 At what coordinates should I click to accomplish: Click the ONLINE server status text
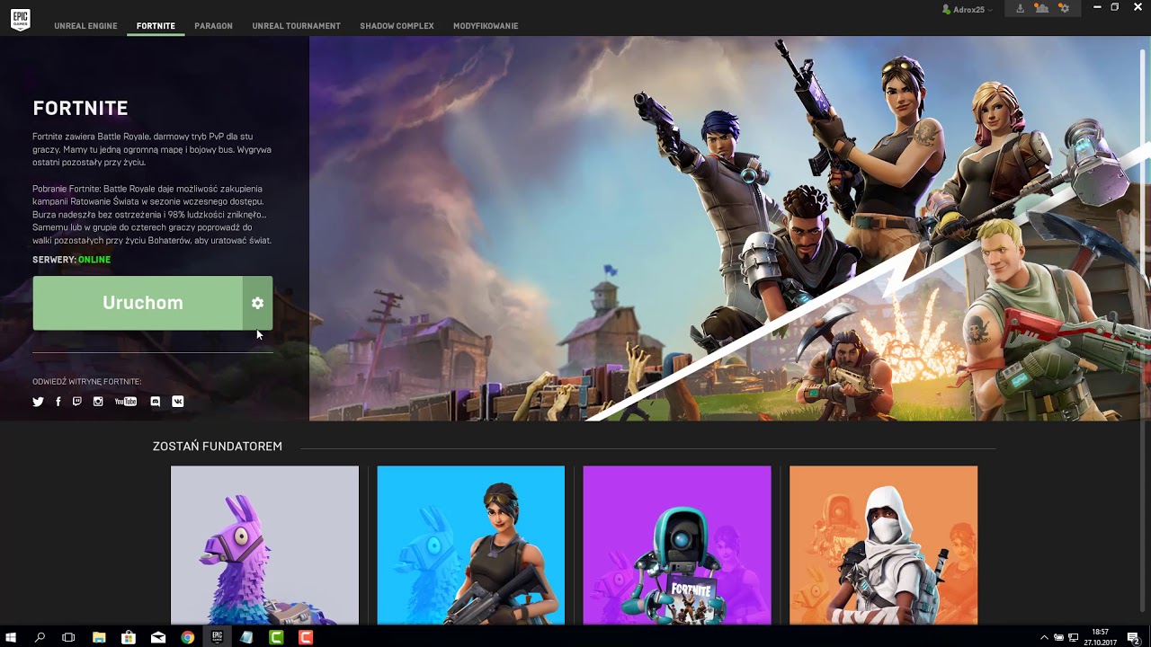pyautogui.click(x=94, y=260)
